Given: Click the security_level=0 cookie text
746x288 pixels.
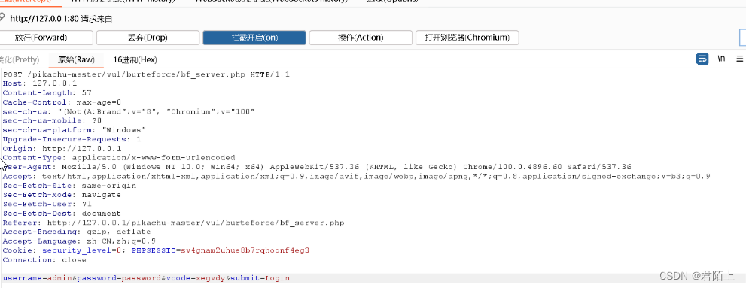Looking at the screenshot, I should [82, 250].
